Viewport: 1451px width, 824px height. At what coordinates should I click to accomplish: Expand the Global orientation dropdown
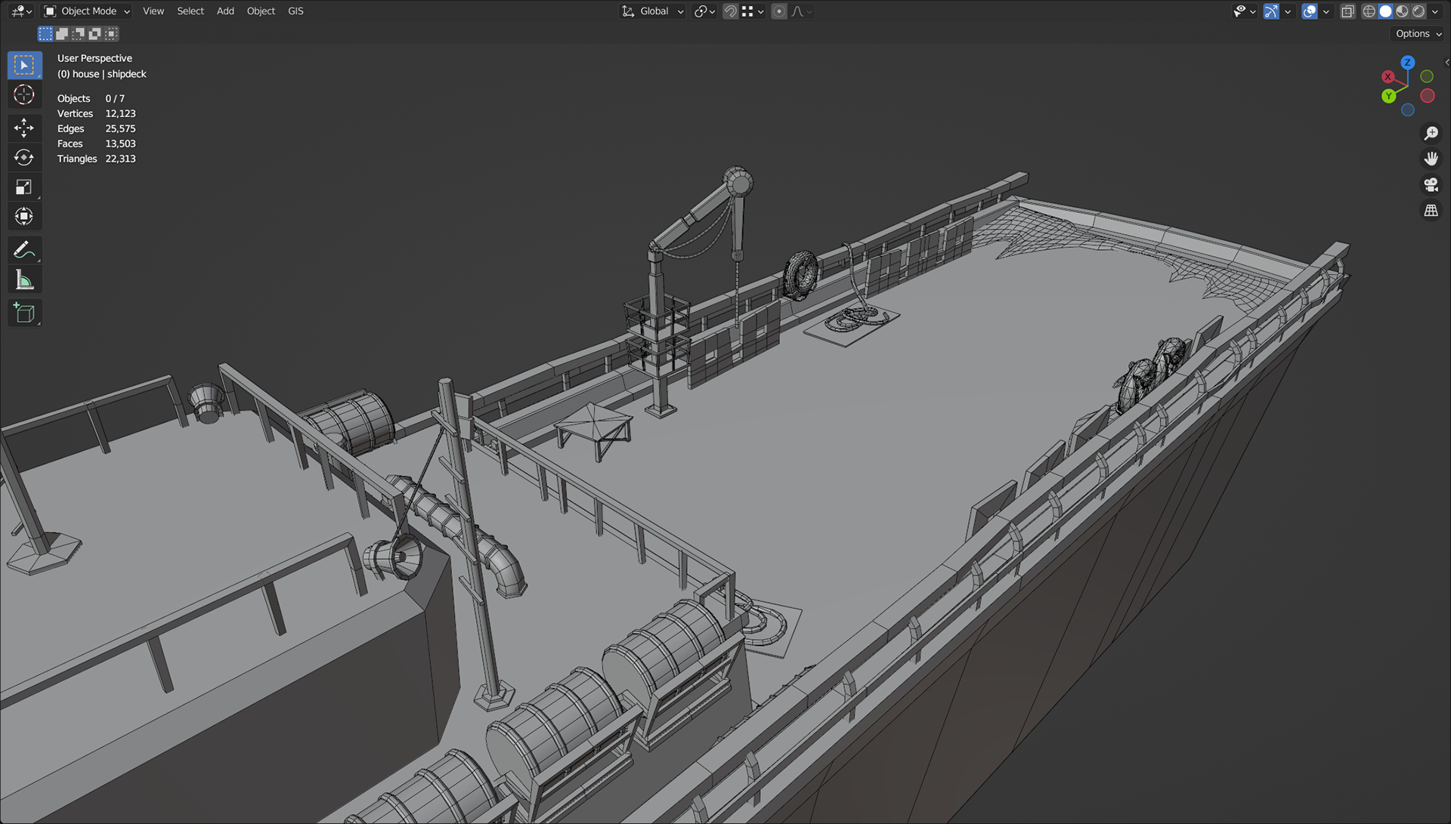pos(653,11)
